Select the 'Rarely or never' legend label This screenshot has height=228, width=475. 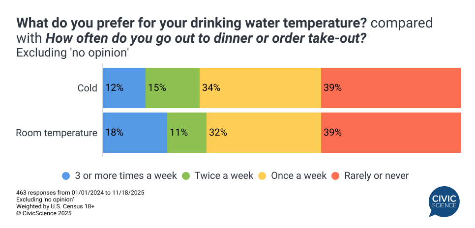coord(377,175)
